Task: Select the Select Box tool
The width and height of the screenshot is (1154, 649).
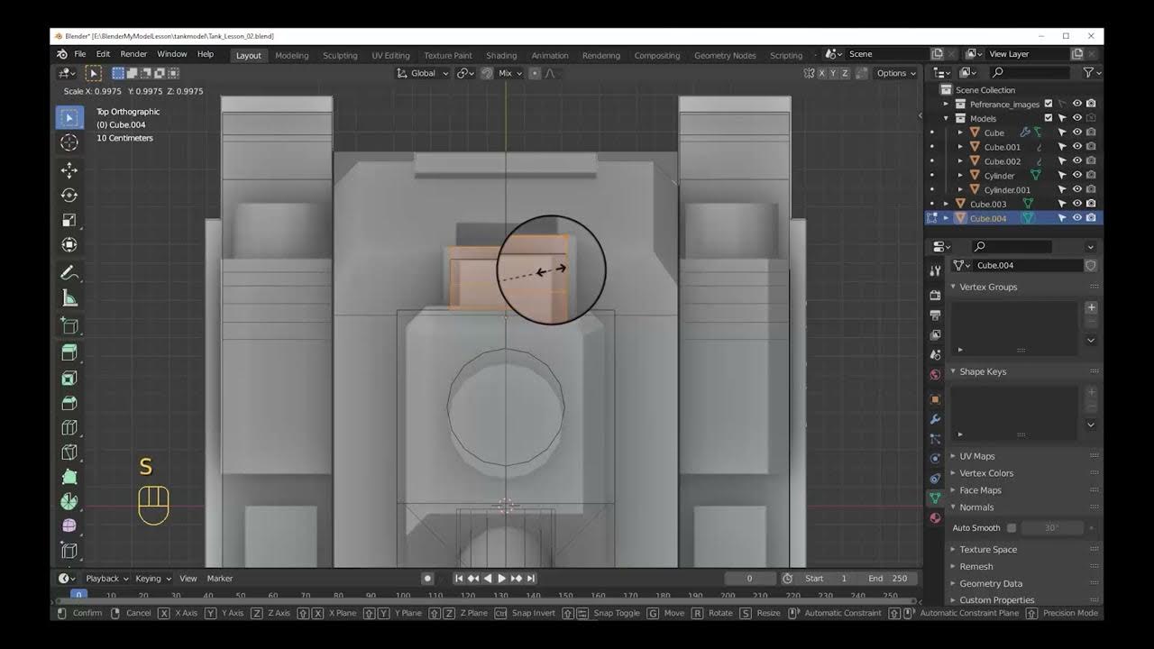Action: tap(69, 117)
